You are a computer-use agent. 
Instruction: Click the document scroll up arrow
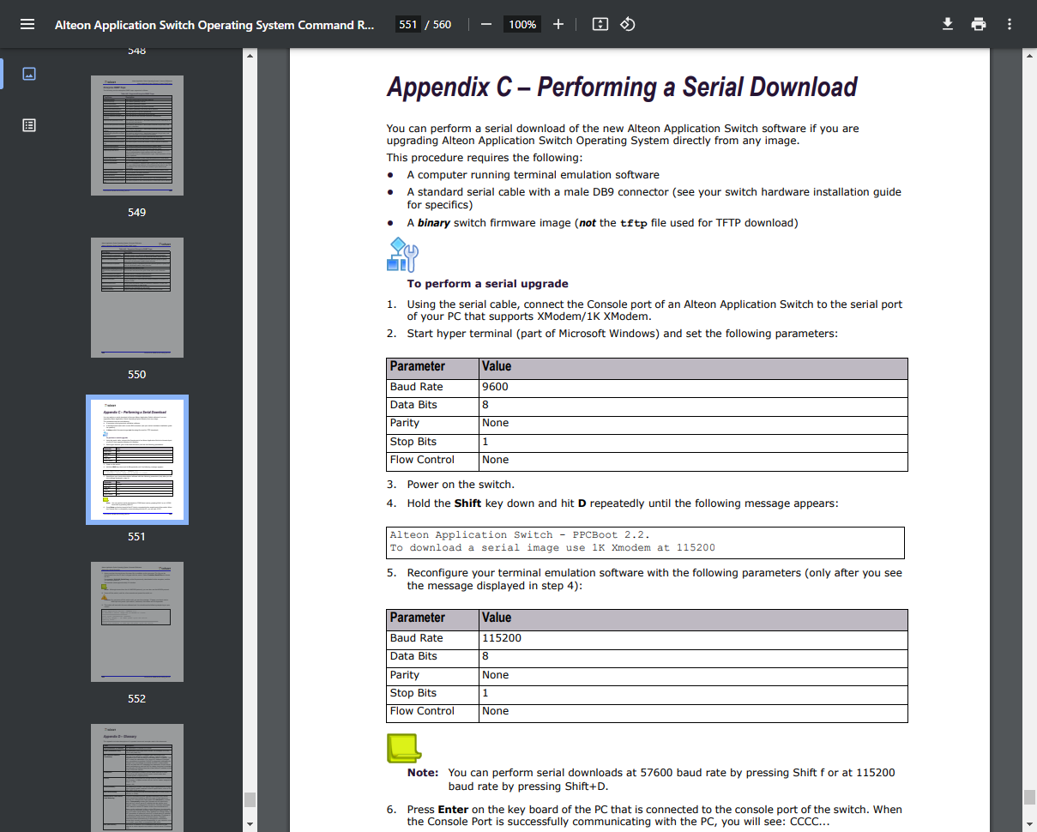[x=1029, y=57]
